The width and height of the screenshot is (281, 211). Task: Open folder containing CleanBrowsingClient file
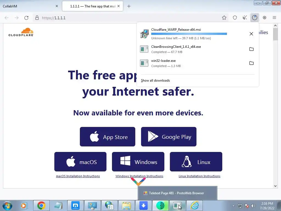(x=251, y=49)
